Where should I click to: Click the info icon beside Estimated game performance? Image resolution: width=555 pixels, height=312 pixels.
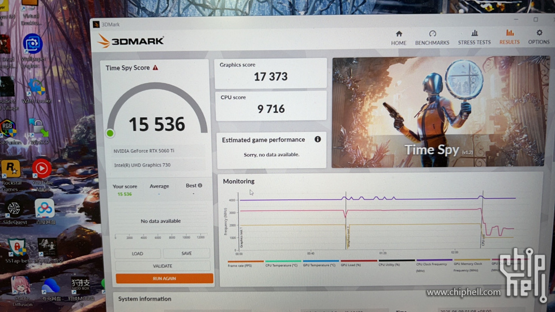pyautogui.click(x=318, y=139)
